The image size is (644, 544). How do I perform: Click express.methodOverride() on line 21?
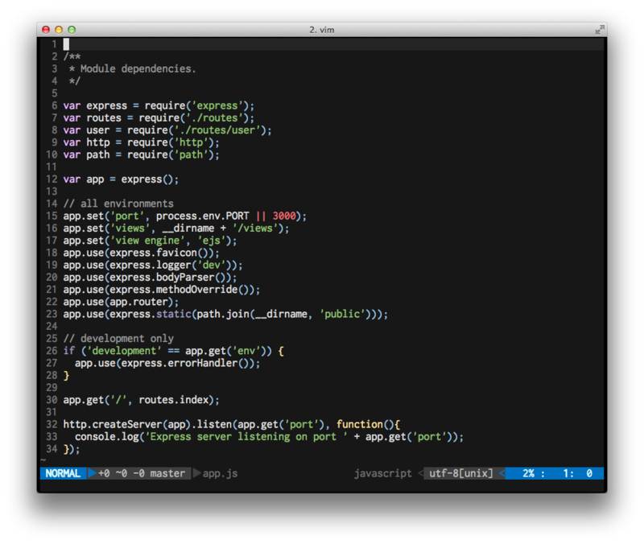tap(180, 290)
